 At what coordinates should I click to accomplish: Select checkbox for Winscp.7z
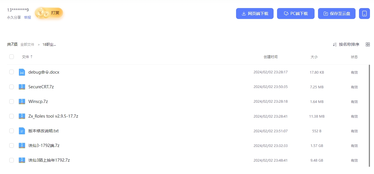point(12,101)
